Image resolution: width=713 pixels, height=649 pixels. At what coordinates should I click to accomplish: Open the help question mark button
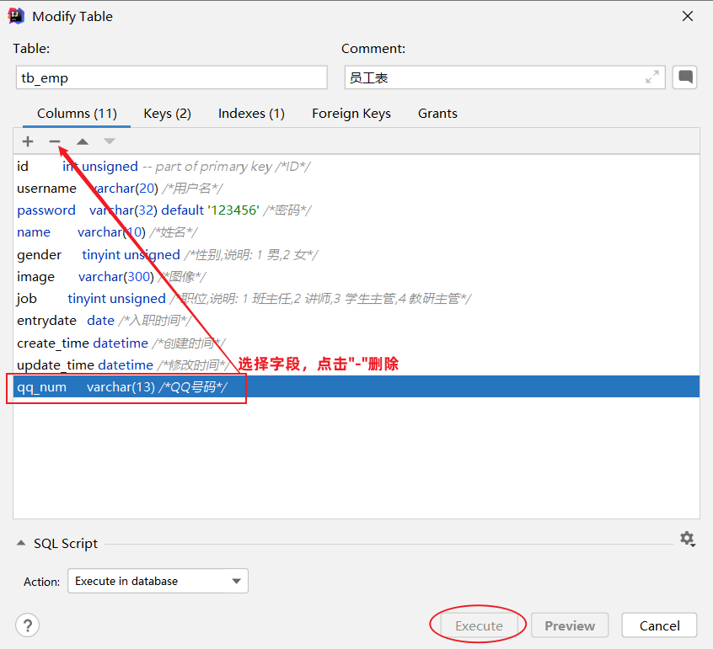click(27, 625)
